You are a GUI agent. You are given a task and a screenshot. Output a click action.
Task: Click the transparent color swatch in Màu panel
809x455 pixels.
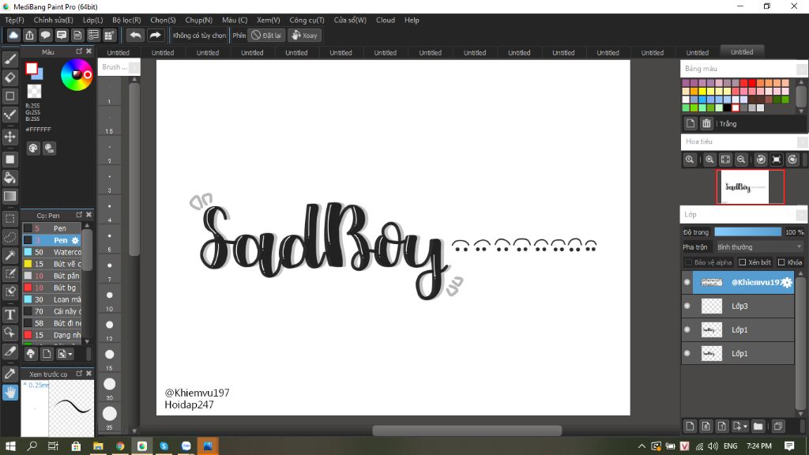click(x=34, y=92)
